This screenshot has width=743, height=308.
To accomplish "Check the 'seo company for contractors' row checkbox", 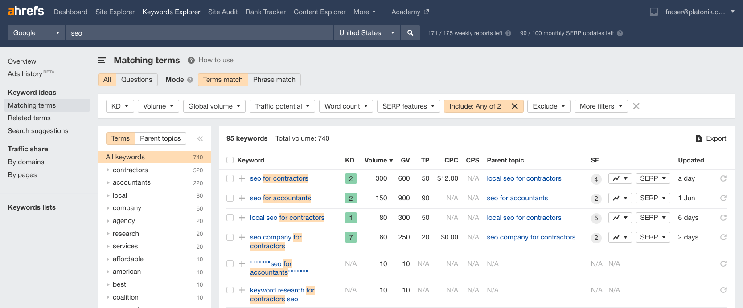I will coord(230,237).
